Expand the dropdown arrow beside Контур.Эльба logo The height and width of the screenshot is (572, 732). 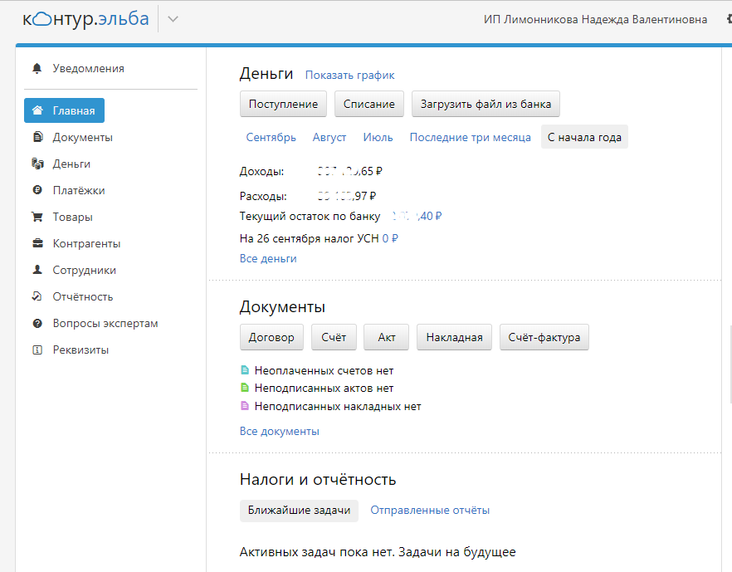[173, 20]
